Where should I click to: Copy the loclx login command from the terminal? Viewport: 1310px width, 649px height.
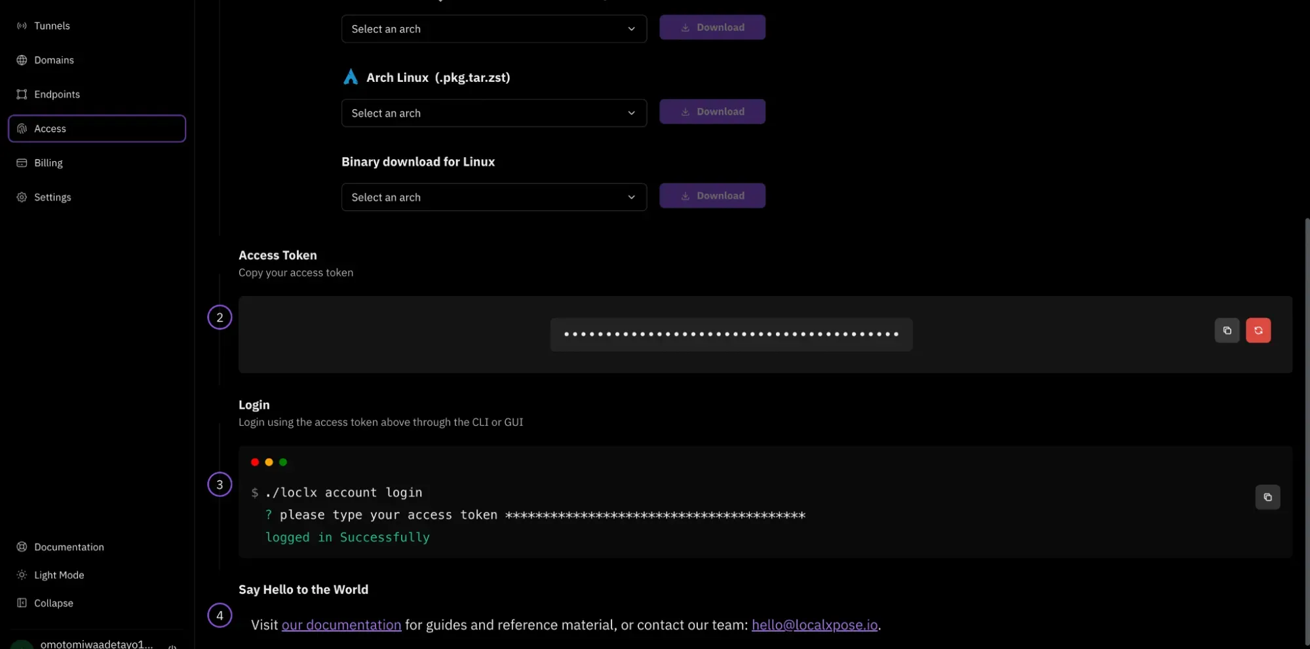[1267, 497]
